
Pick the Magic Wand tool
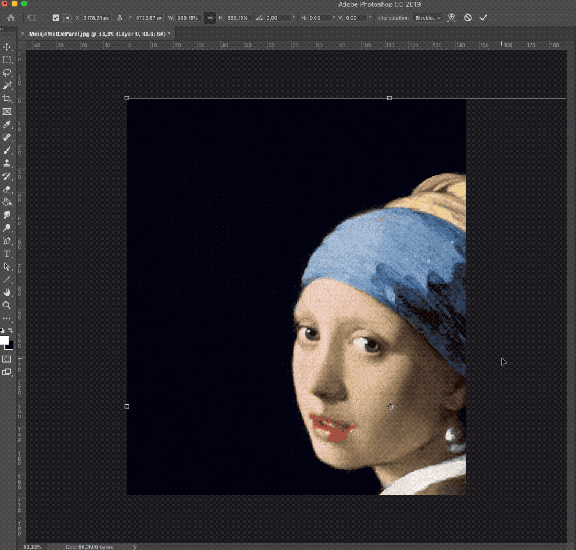tap(7, 86)
